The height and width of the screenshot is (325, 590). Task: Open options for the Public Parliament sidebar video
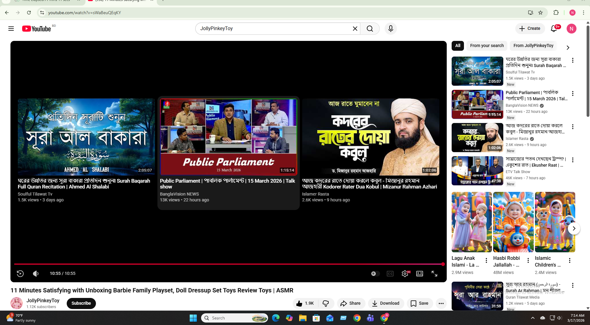pyautogui.click(x=572, y=93)
